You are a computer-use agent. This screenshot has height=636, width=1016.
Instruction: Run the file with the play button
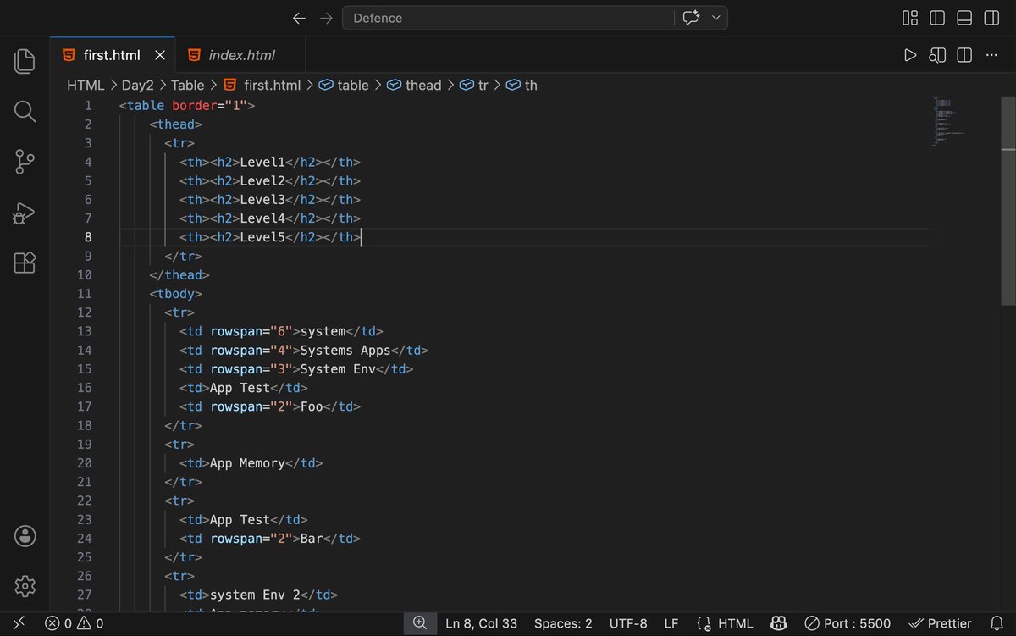coord(910,55)
